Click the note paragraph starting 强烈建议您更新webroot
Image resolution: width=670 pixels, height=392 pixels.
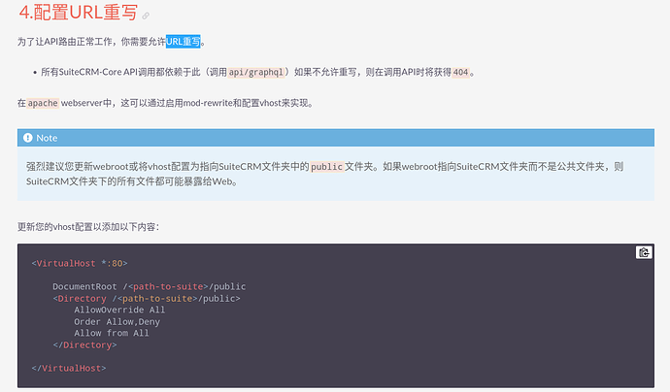click(324, 174)
